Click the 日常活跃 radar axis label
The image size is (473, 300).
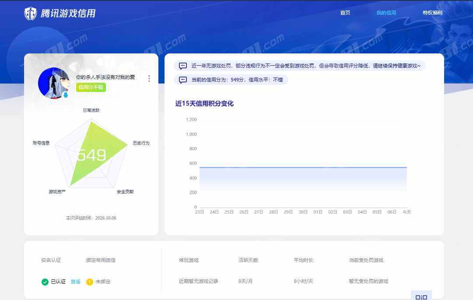(91, 110)
